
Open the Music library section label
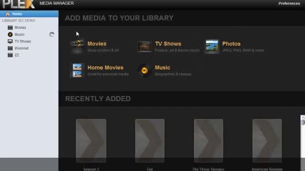[20, 35]
